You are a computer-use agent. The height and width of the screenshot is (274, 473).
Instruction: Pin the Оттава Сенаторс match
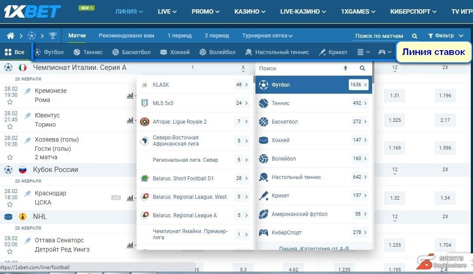[x=28, y=240]
